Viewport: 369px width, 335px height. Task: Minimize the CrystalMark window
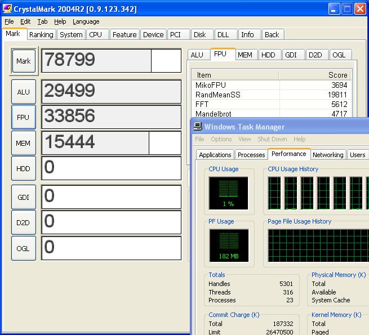(x=334, y=9)
